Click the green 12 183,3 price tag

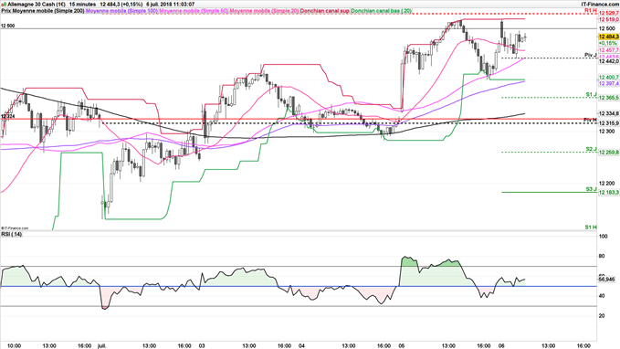[608, 192]
